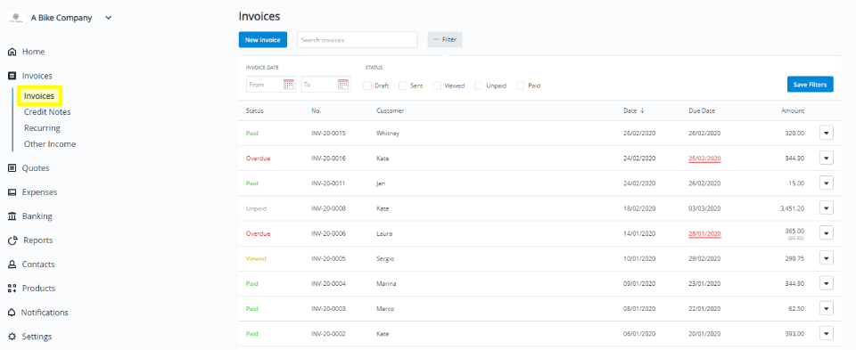
Task: Go to Banking menu label
Action: coord(37,216)
